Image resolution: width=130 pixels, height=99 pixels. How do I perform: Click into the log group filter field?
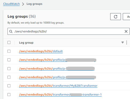coord(68,31)
